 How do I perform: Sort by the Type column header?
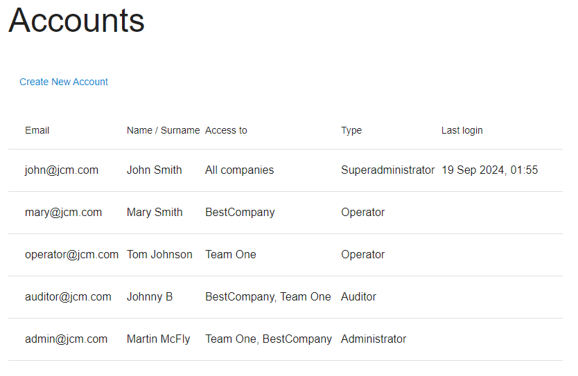(x=351, y=130)
